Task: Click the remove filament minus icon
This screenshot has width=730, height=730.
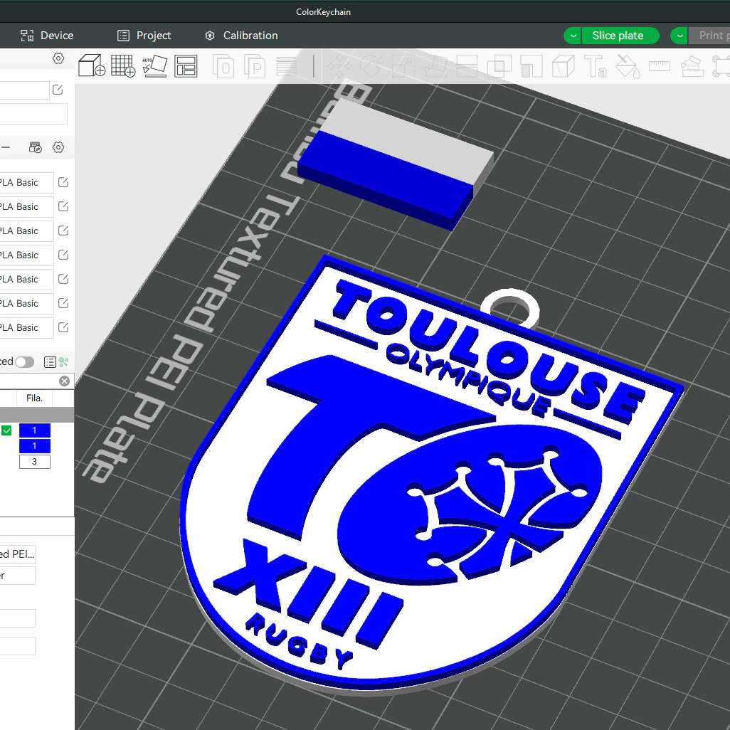Action: pyautogui.click(x=6, y=147)
